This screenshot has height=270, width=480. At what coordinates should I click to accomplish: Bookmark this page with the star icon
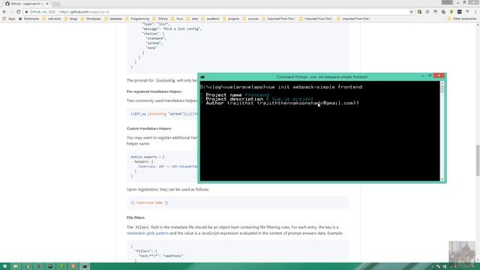[x=411, y=12]
